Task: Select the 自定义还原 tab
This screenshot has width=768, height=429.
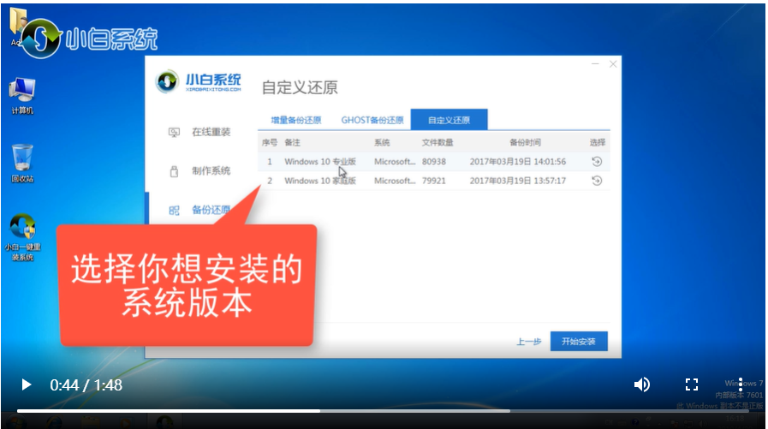Action: point(449,120)
